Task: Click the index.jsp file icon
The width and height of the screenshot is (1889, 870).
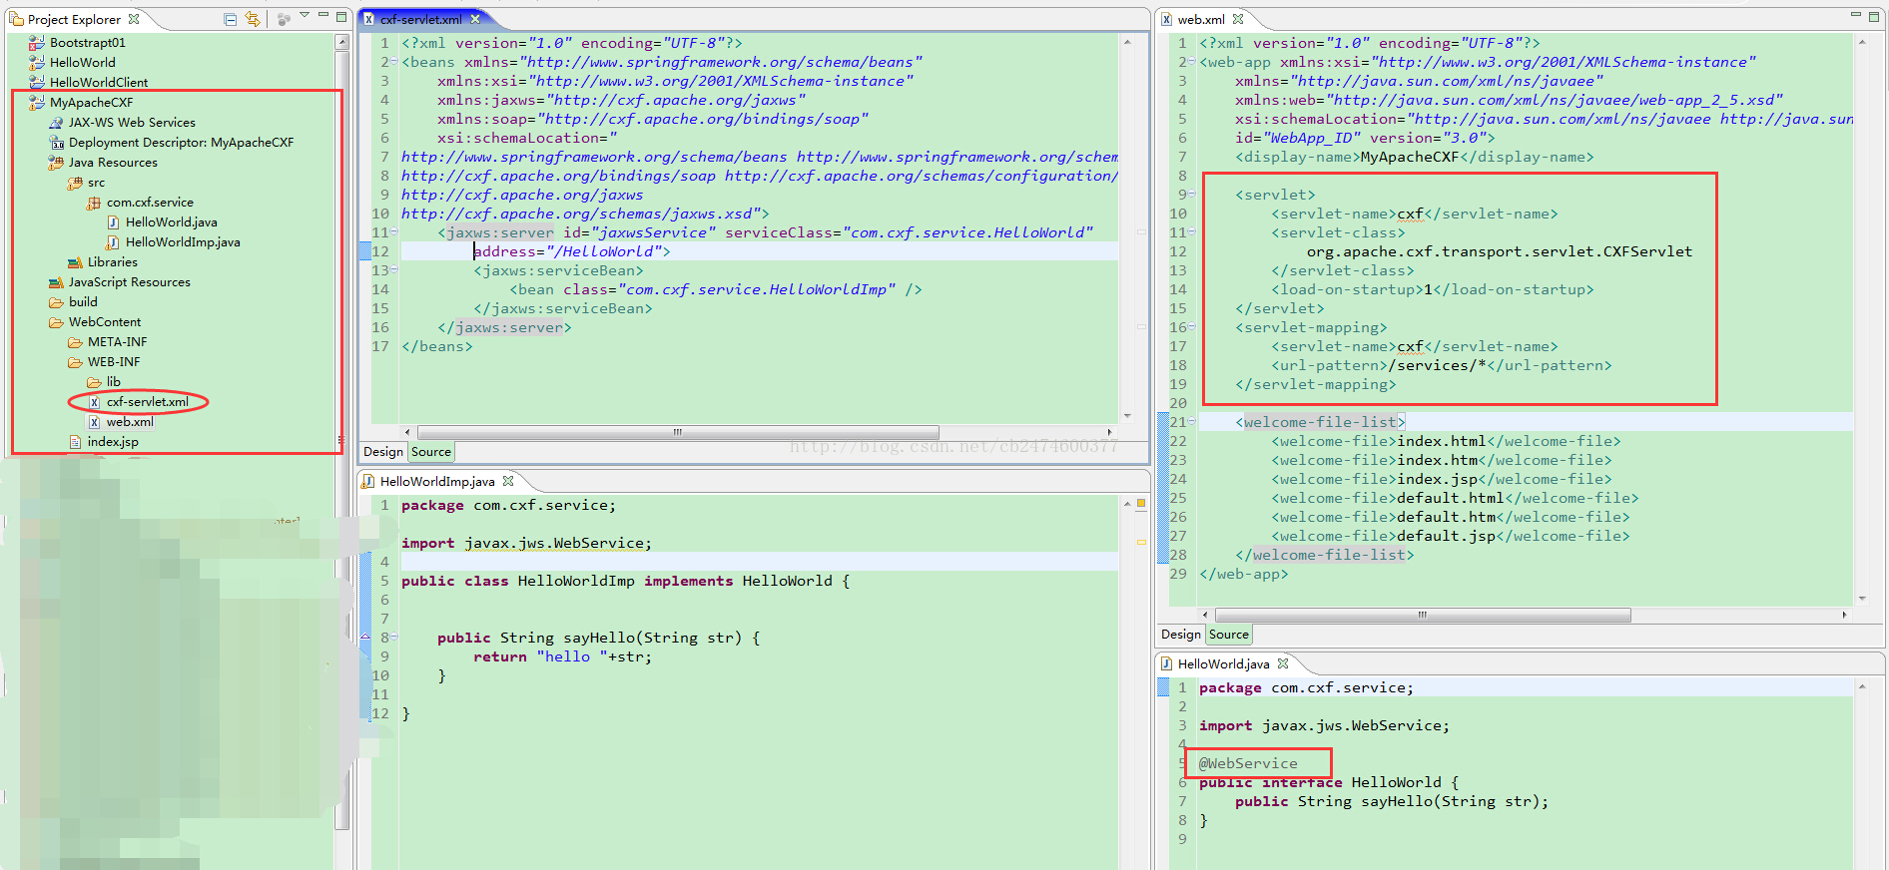Action: [75, 442]
